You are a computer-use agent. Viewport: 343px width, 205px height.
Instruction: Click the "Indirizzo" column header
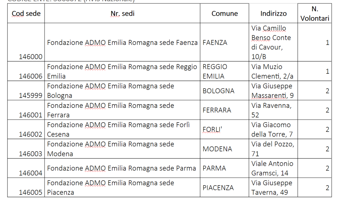click(x=273, y=14)
